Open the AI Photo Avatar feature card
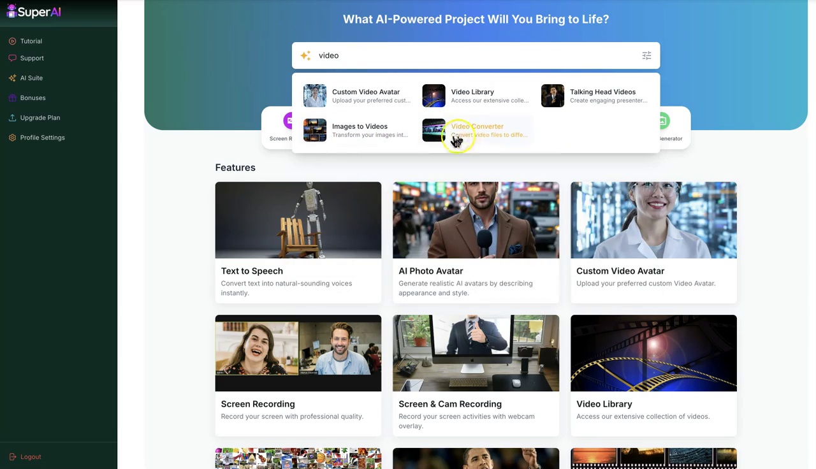Screen dimensions: 816x469 point(476,242)
